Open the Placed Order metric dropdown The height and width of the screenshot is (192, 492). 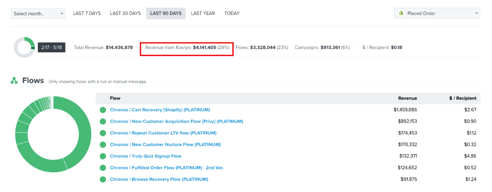coord(437,14)
